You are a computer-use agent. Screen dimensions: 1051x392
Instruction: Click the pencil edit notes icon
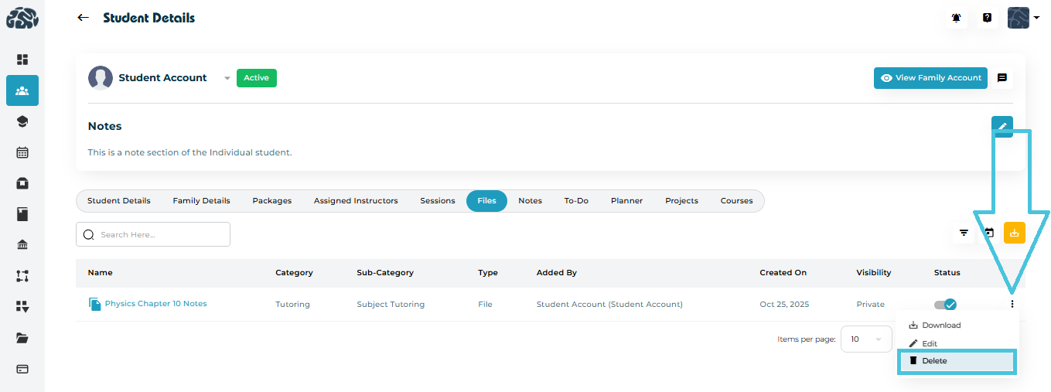[1002, 127]
